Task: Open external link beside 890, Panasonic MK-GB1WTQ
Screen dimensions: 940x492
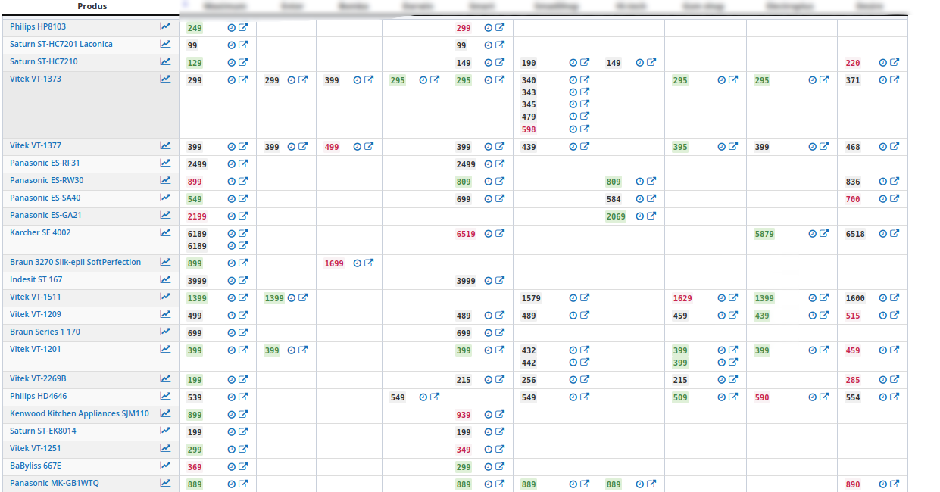Action: [895, 484]
